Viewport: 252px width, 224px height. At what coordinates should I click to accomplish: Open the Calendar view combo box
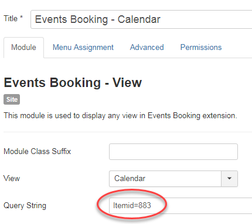tap(173, 179)
